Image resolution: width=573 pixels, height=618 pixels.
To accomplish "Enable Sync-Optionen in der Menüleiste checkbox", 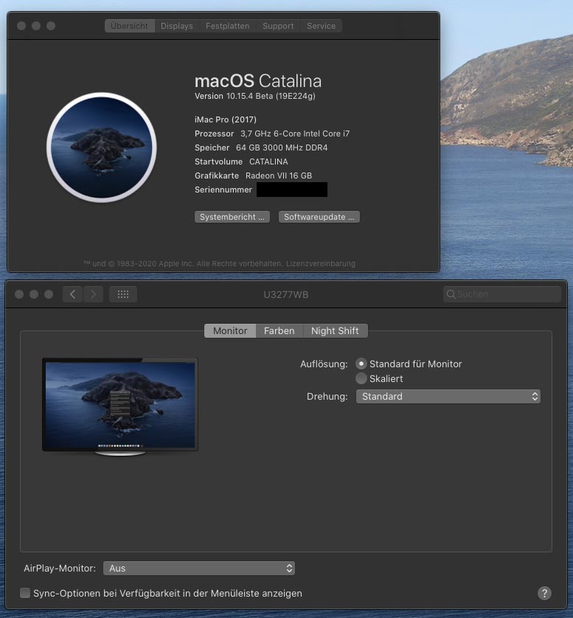I will (x=25, y=593).
